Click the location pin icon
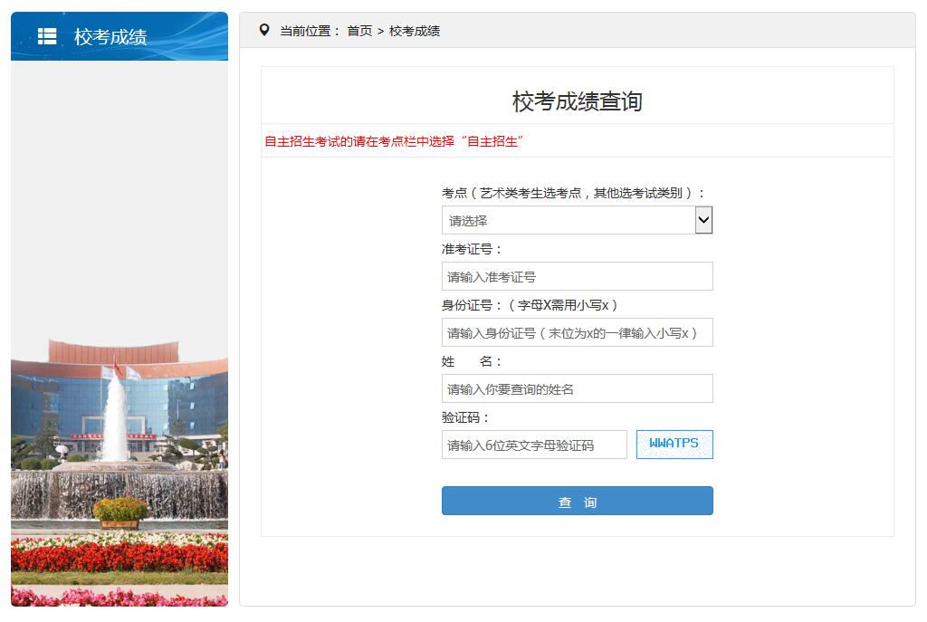The image size is (927, 622). coord(264,30)
